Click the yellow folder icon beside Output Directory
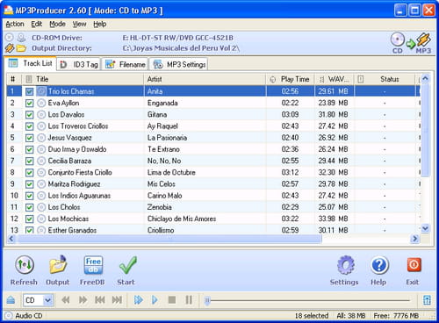 (21, 48)
